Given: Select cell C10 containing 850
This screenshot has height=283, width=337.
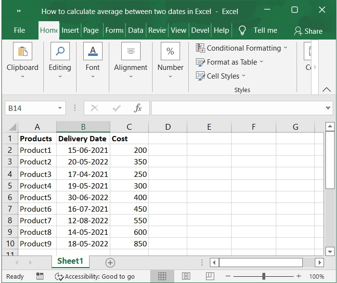Looking at the screenshot, I should [129, 243].
